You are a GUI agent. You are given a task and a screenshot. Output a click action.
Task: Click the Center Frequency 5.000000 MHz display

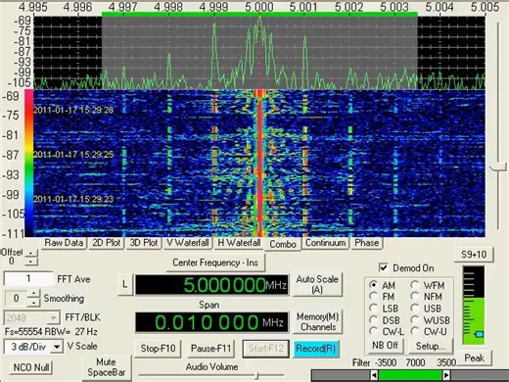pos(211,285)
